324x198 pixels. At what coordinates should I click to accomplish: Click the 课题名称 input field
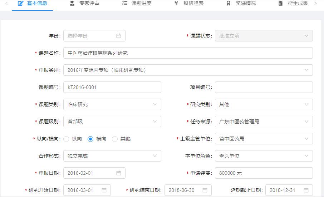point(188,53)
